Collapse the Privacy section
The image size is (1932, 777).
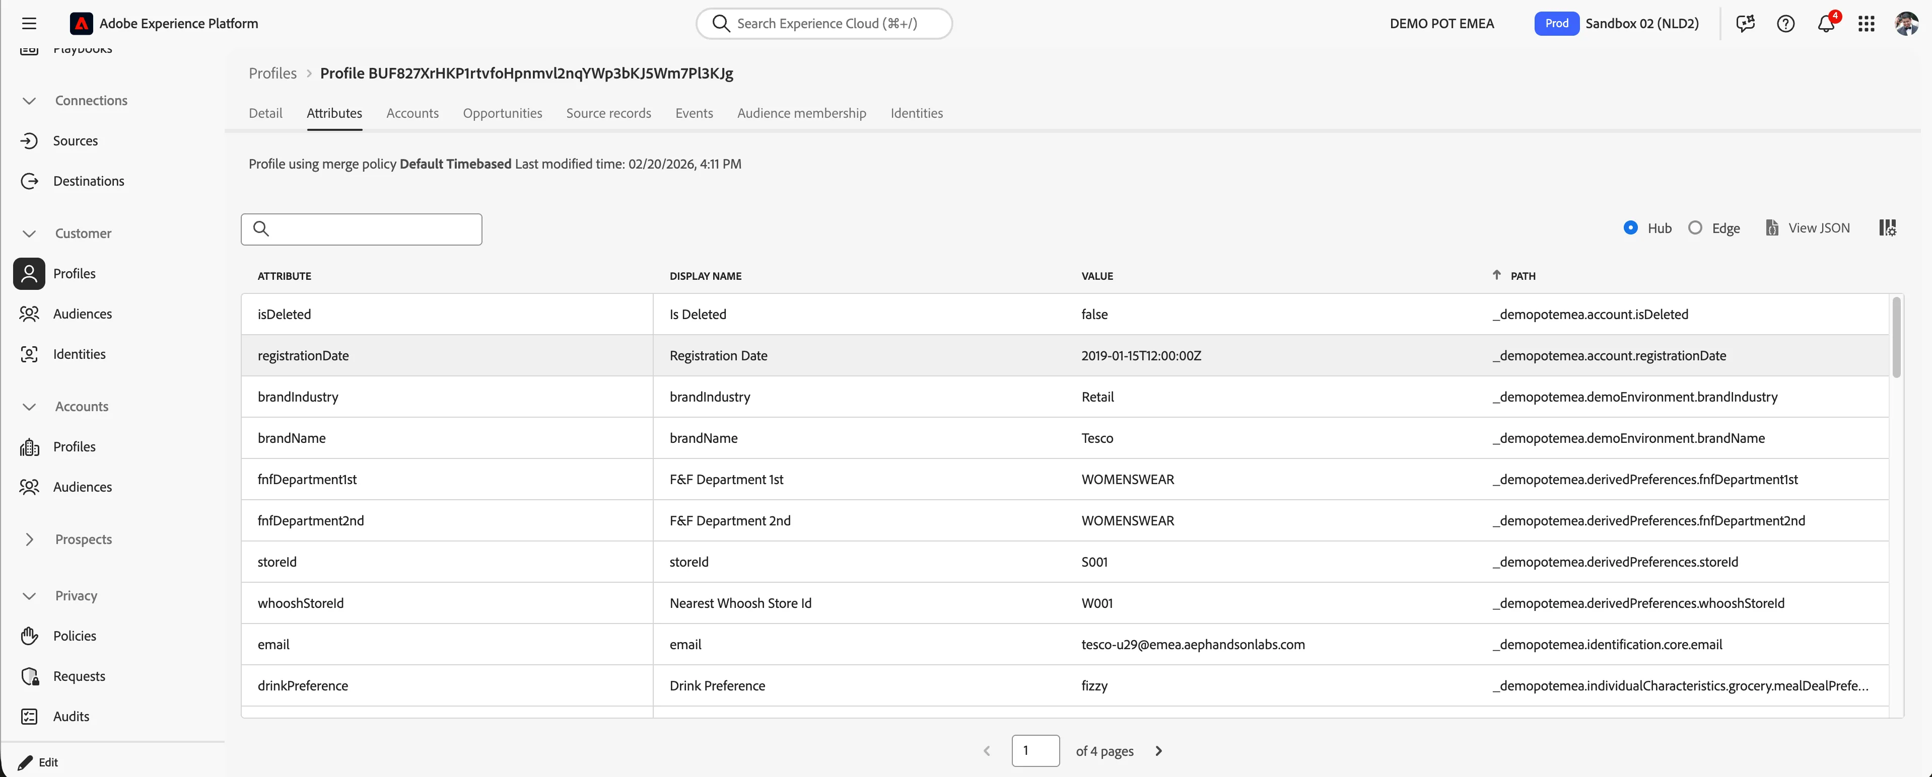click(x=29, y=596)
